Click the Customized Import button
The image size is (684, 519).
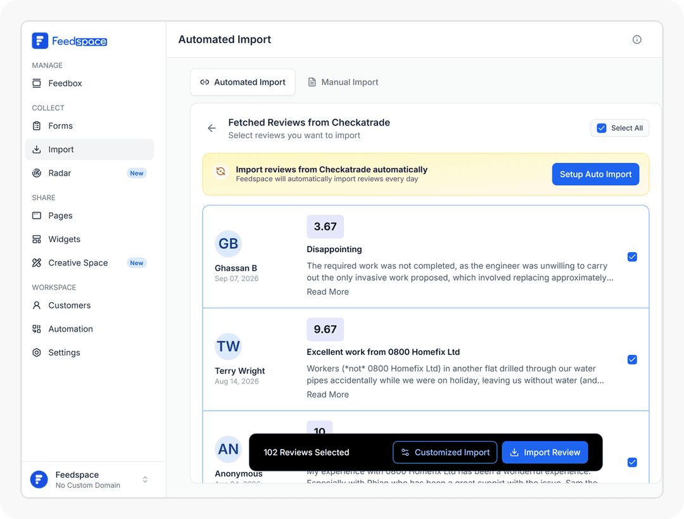(x=445, y=452)
